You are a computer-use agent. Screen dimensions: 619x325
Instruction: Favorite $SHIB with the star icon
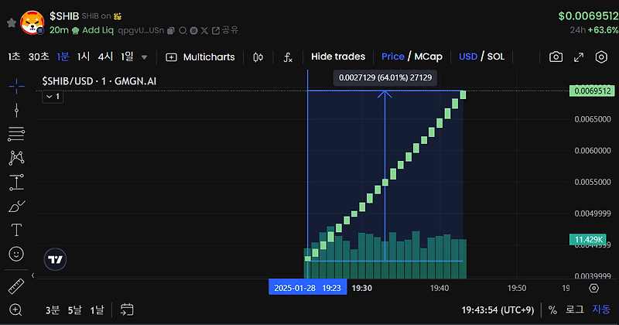click(x=12, y=23)
